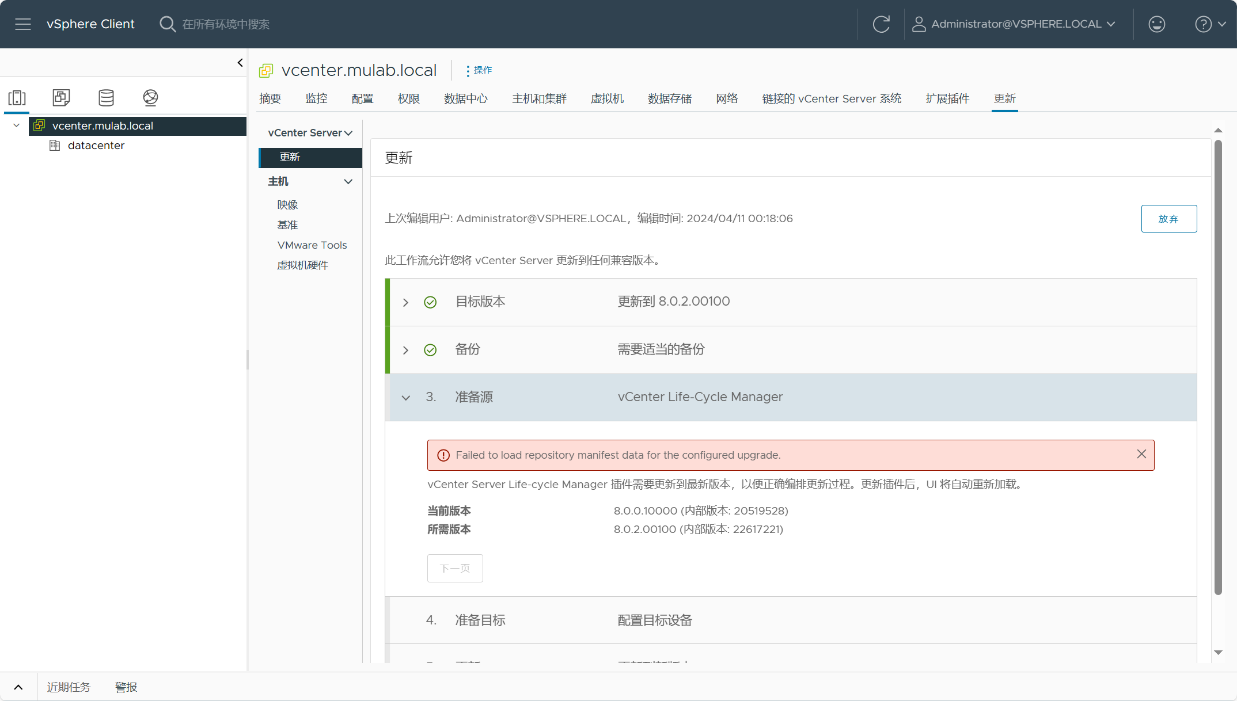This screenshot has width=1237, height=701.
Task: Open the 扩展插件 tab
Action: pos(947,98)
